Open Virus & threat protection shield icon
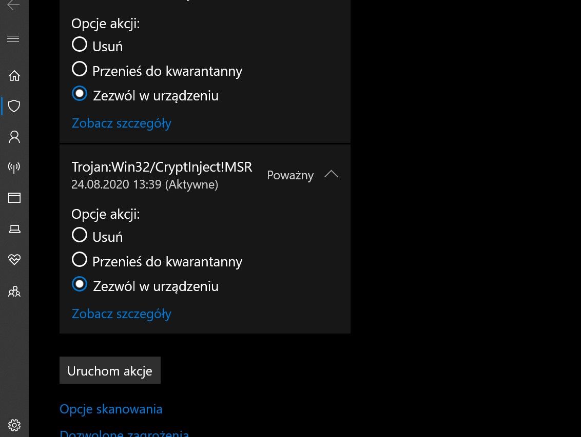 pyautogui.click(x=14, y=106)
